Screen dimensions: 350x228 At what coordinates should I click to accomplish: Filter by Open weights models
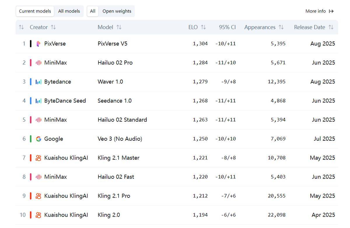[117, 11]
